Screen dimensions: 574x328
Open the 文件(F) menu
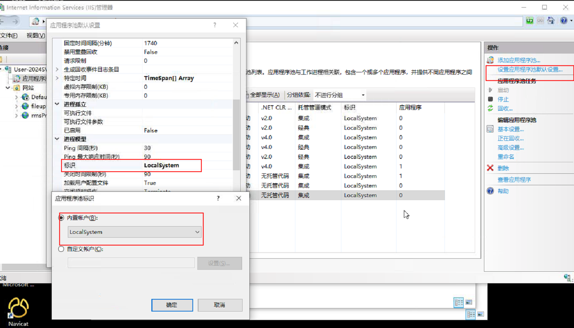pos(9,36)
